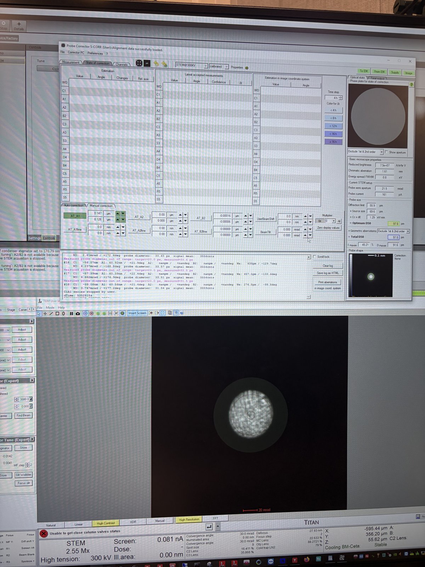This screenshot has width=425, height=567.
Task: Switch to the Measurement tab
Action: (x=71, y=62)
